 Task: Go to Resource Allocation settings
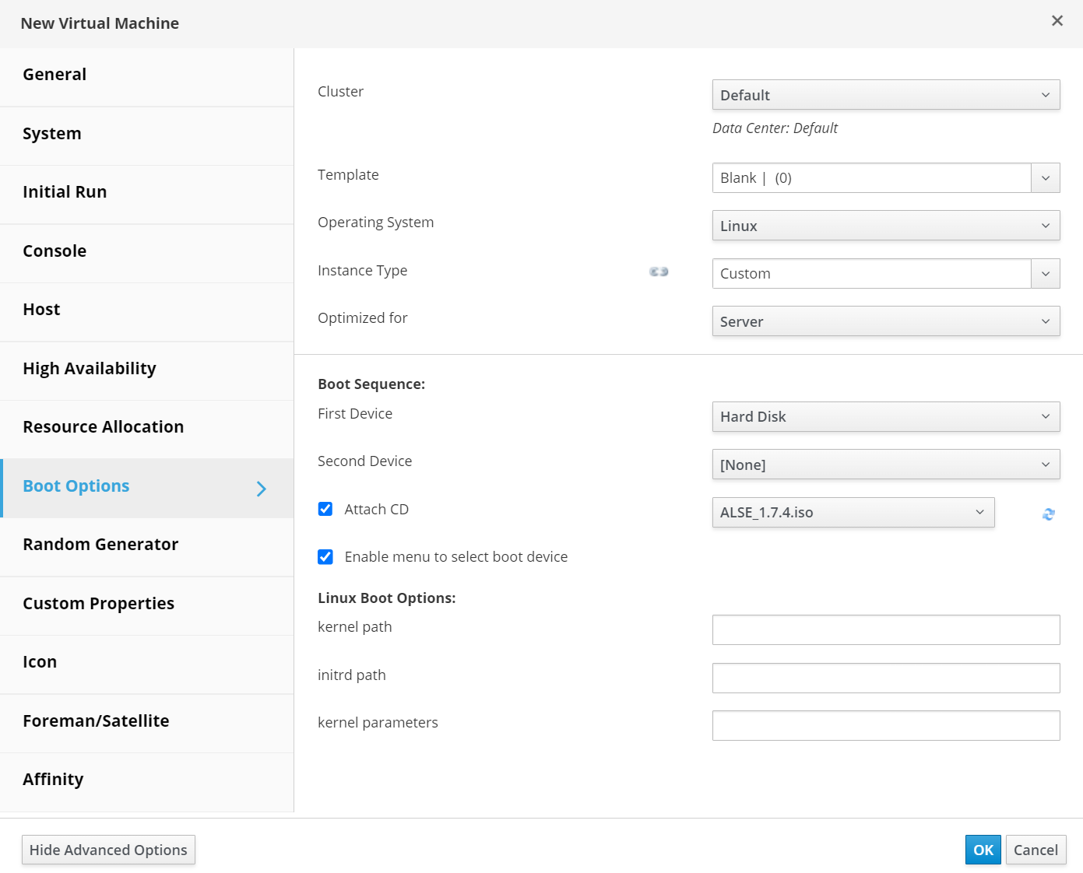coord(104,427)
